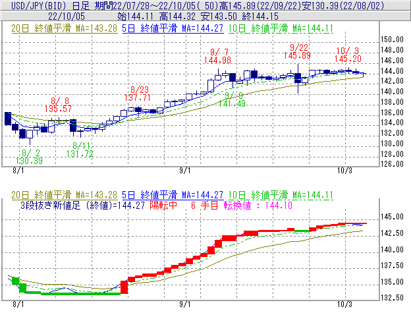Click the long-wick 9/22 candlestick
The image size is (411, 313).
[298, 78]
